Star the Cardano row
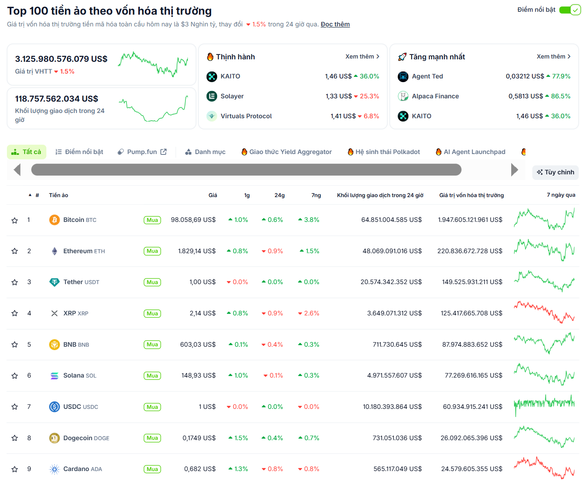This screenshot has height=480, width=586. coord(15,469)
